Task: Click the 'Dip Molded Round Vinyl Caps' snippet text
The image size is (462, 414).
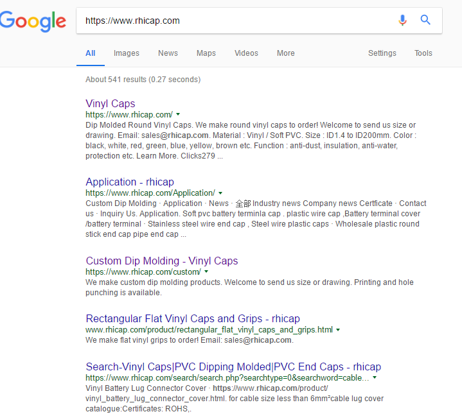Action: click(251, 141)
